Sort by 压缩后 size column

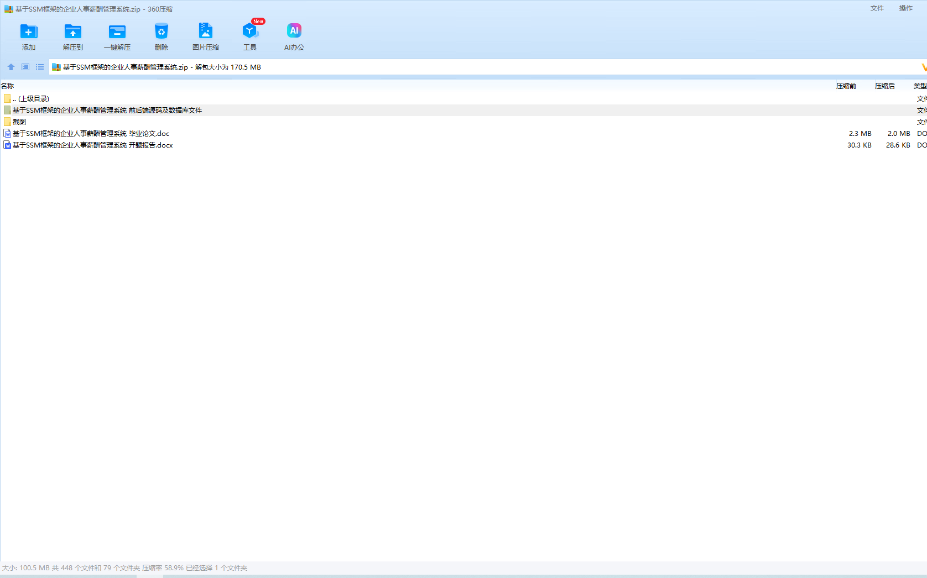[x=884, y=86]
